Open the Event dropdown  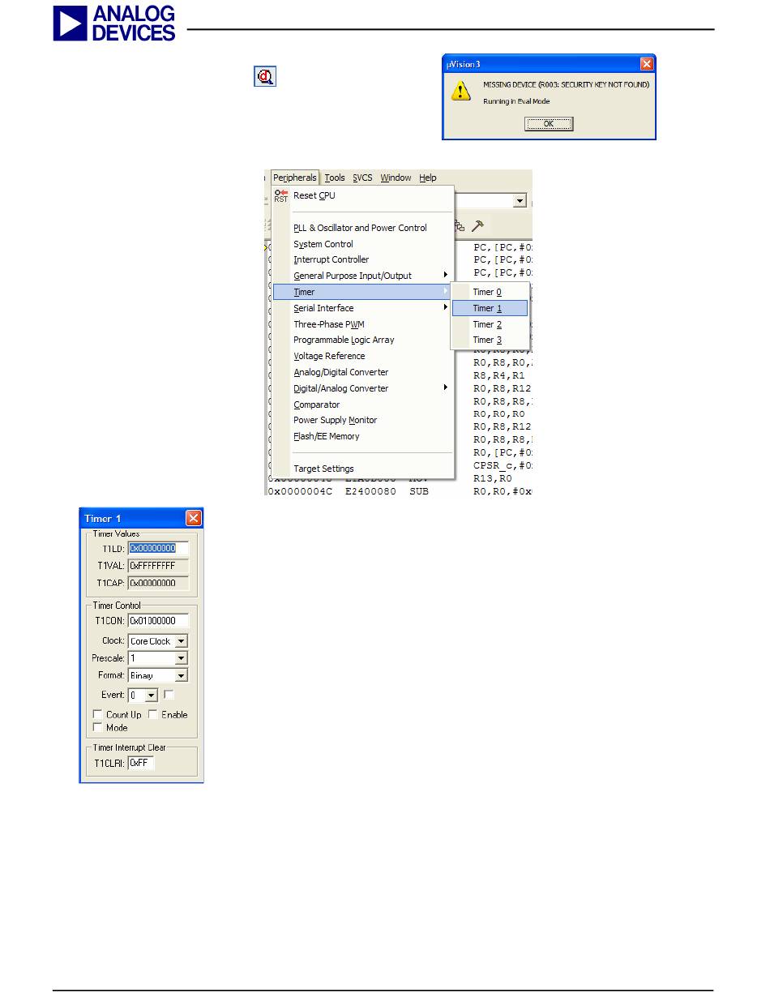(x=152, y=695)
